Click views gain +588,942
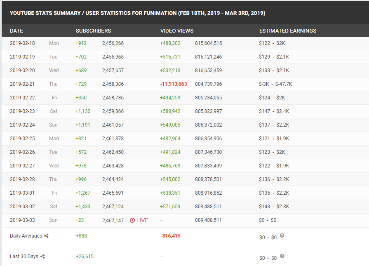Image resolution: width=369 pixels, height=266 pixels. (x=170, y=111)
